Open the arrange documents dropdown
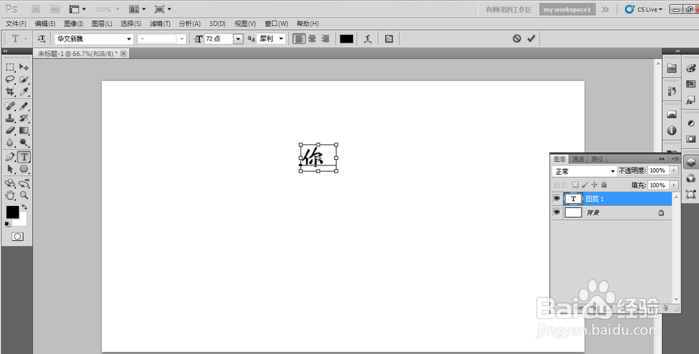The width and height of the screenshot is (699, 354). click(137, 9)
